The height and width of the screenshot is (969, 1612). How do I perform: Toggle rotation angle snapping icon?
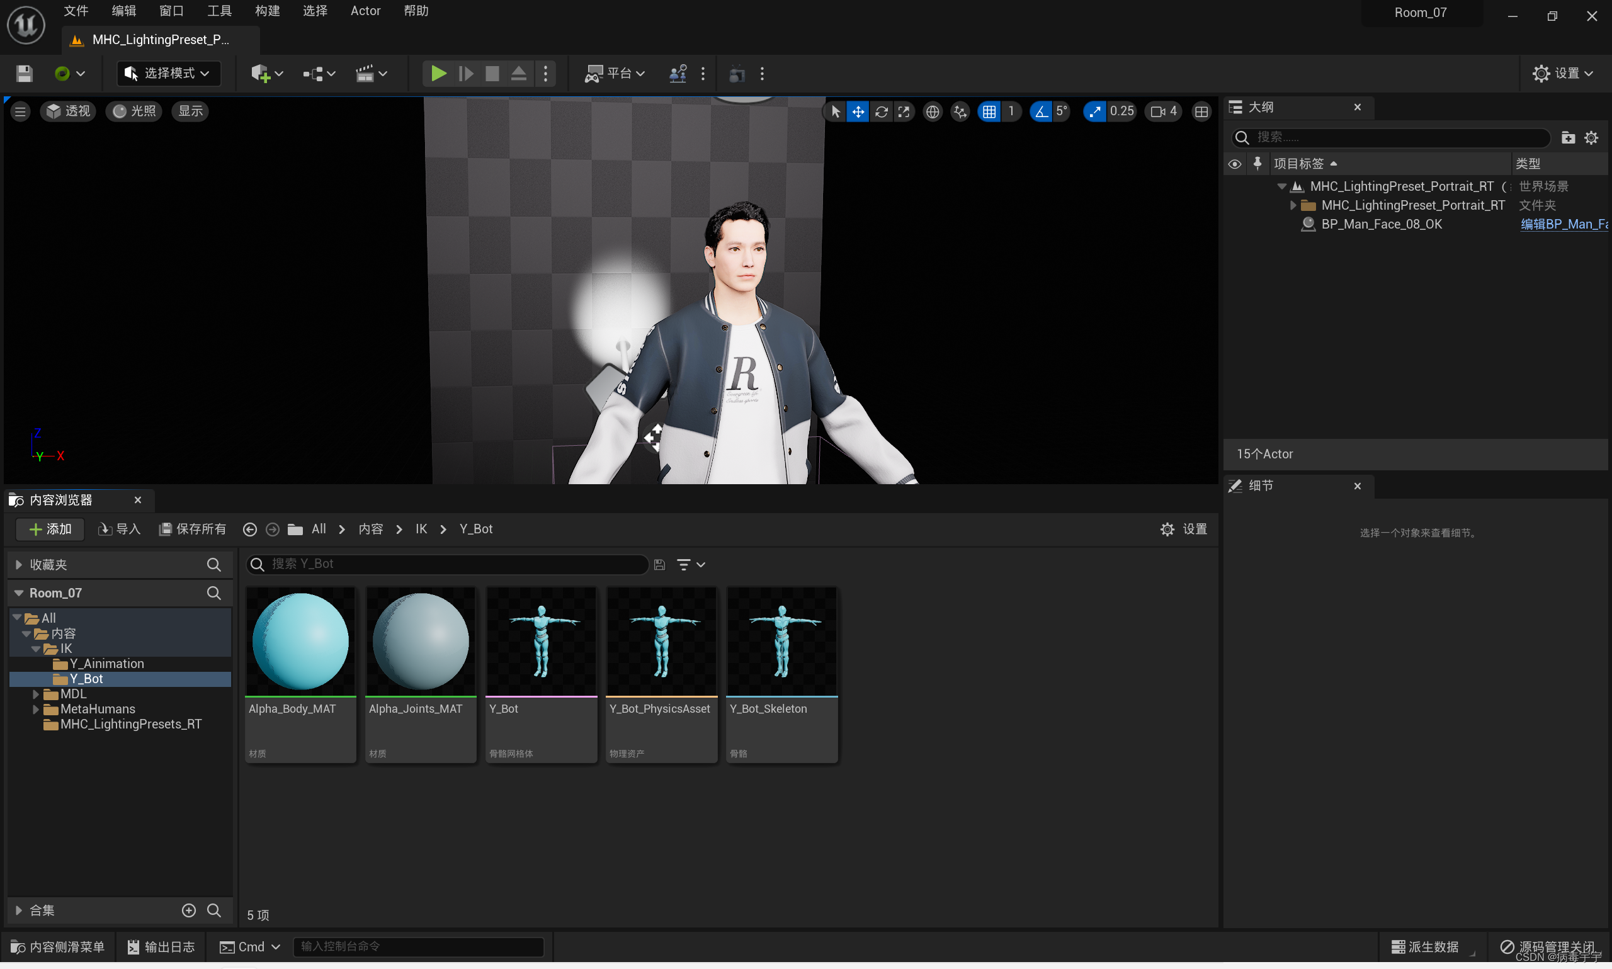coord(1041,111)
